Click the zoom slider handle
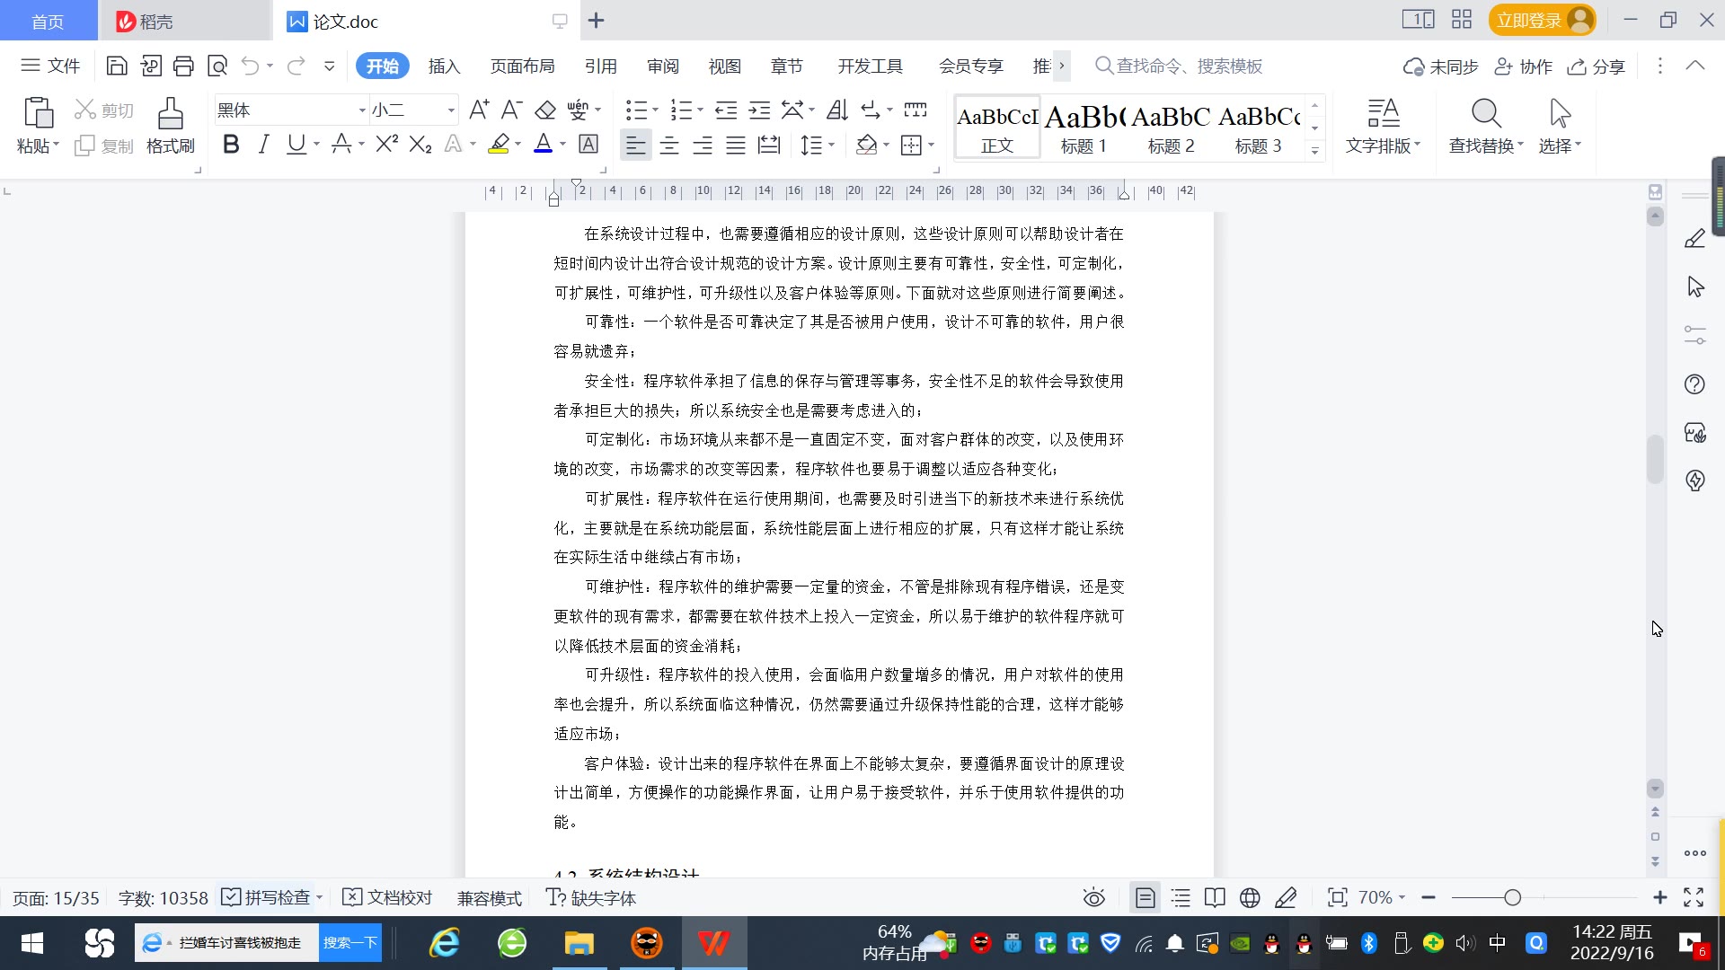 pyautogui.click(x=1512, y=897)
